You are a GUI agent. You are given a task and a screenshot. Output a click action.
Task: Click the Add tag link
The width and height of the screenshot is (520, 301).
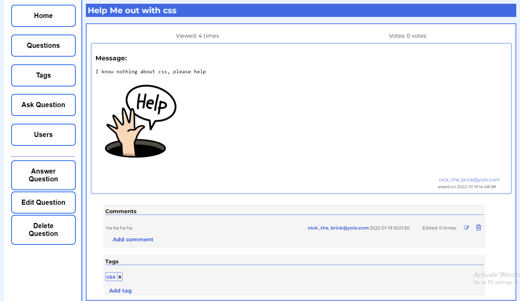[120, 290]
